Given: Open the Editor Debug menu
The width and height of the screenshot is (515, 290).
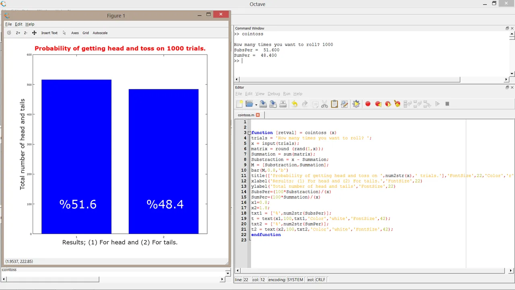Looking at the screenshot, I should tap(274, 94).
